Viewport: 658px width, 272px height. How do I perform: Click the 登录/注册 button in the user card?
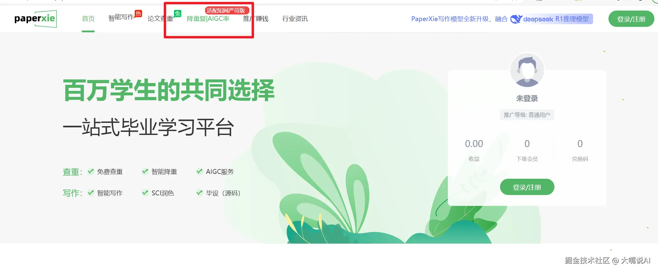tap(527, 187)
